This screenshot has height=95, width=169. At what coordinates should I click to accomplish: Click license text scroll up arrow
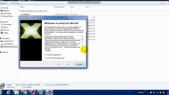click(82, 37)
